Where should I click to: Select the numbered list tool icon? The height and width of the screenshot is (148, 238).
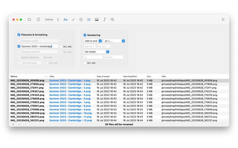click(89, 20)
